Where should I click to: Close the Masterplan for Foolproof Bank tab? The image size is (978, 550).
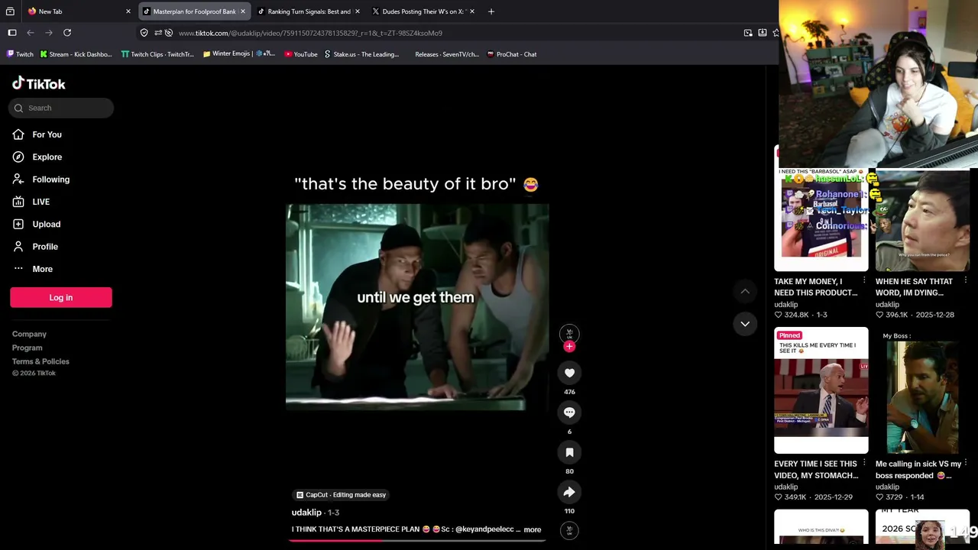pyautogui.click(x=243, y=11)
